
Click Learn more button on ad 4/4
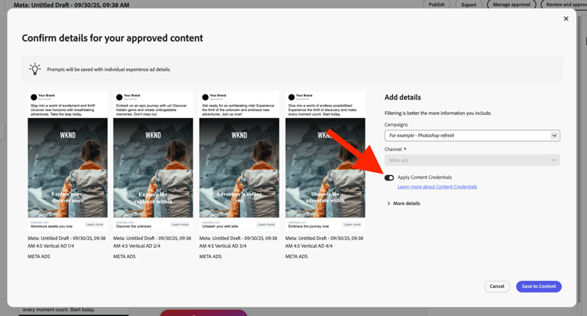pyautogui.click(x=352, y=224)
